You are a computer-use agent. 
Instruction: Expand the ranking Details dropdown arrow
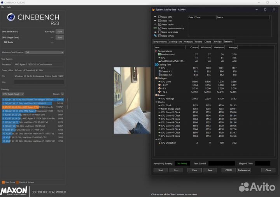pos(62,94)
